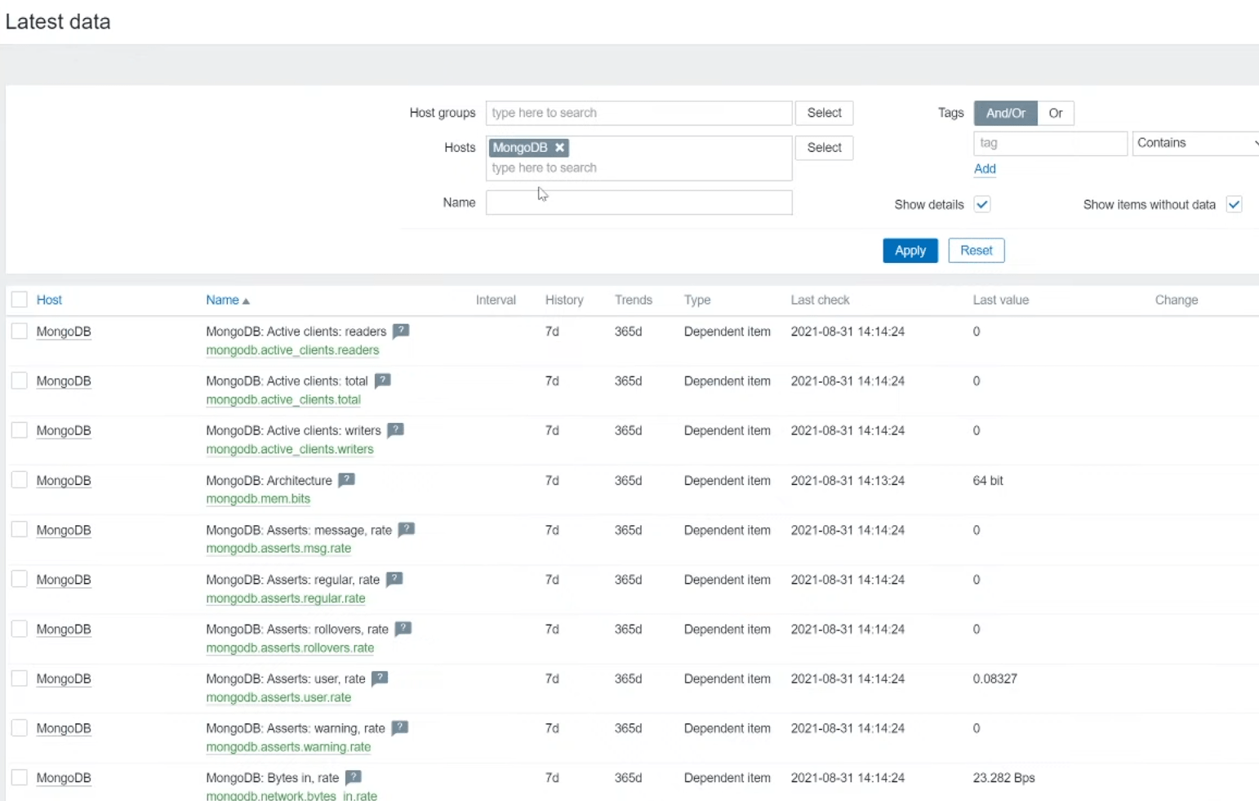
Task: Open mongodb.active_clients.writers item key link
Action: tap(290, 449)
